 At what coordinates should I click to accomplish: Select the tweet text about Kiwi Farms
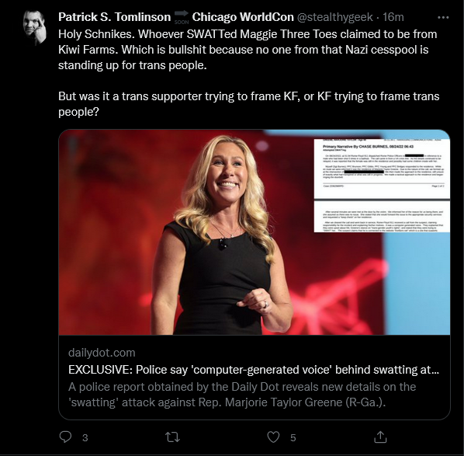pyautogui.click(x=248, y=50)
